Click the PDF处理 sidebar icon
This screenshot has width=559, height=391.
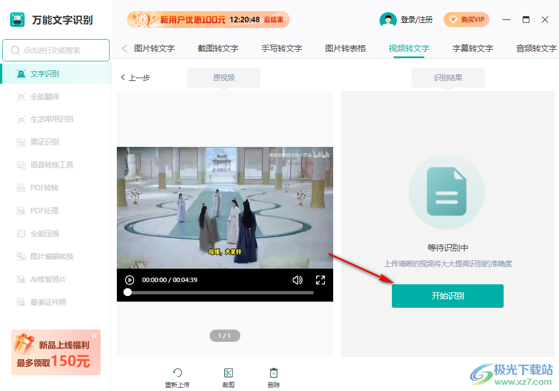click(21, 211)
